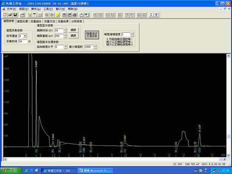Increase 最小峰面积 with the up arrow

(95, 46)
